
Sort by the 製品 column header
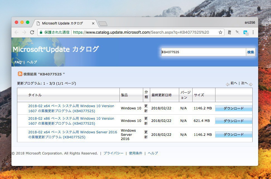pyautogui.click(x=124, y=95)
